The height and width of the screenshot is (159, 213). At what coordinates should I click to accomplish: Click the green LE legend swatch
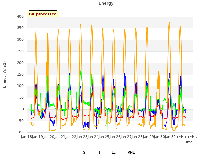107,153
